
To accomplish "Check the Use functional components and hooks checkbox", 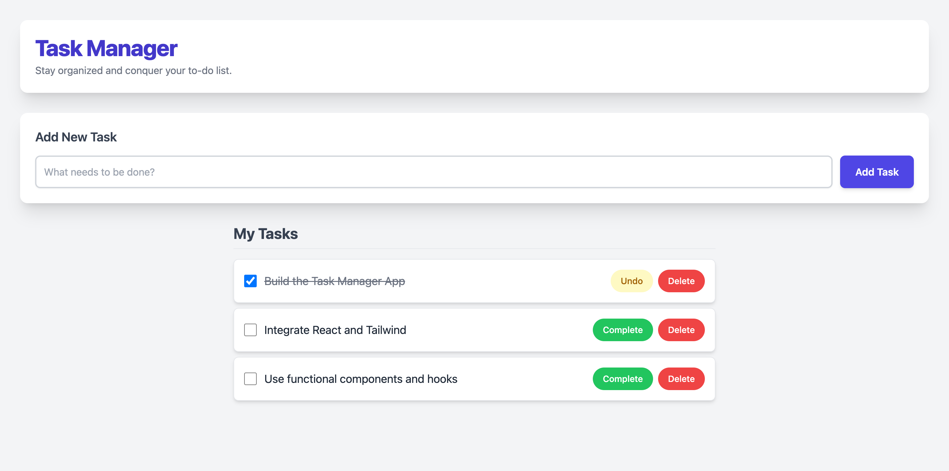I will [250, 378].
